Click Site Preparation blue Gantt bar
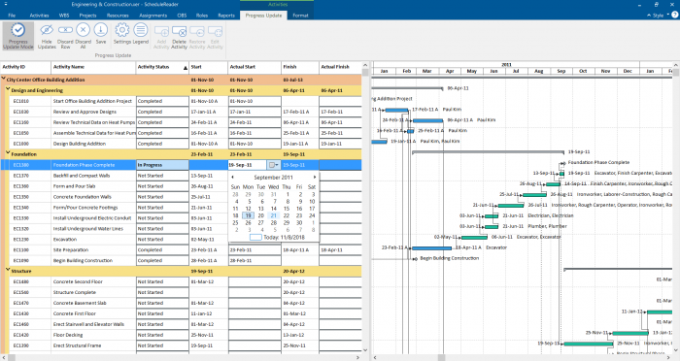Image resolution: width=680 pixels, height=361 pixels. pos(431,247)
